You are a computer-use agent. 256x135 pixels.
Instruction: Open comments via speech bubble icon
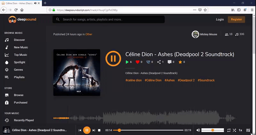tap(170, 62)
